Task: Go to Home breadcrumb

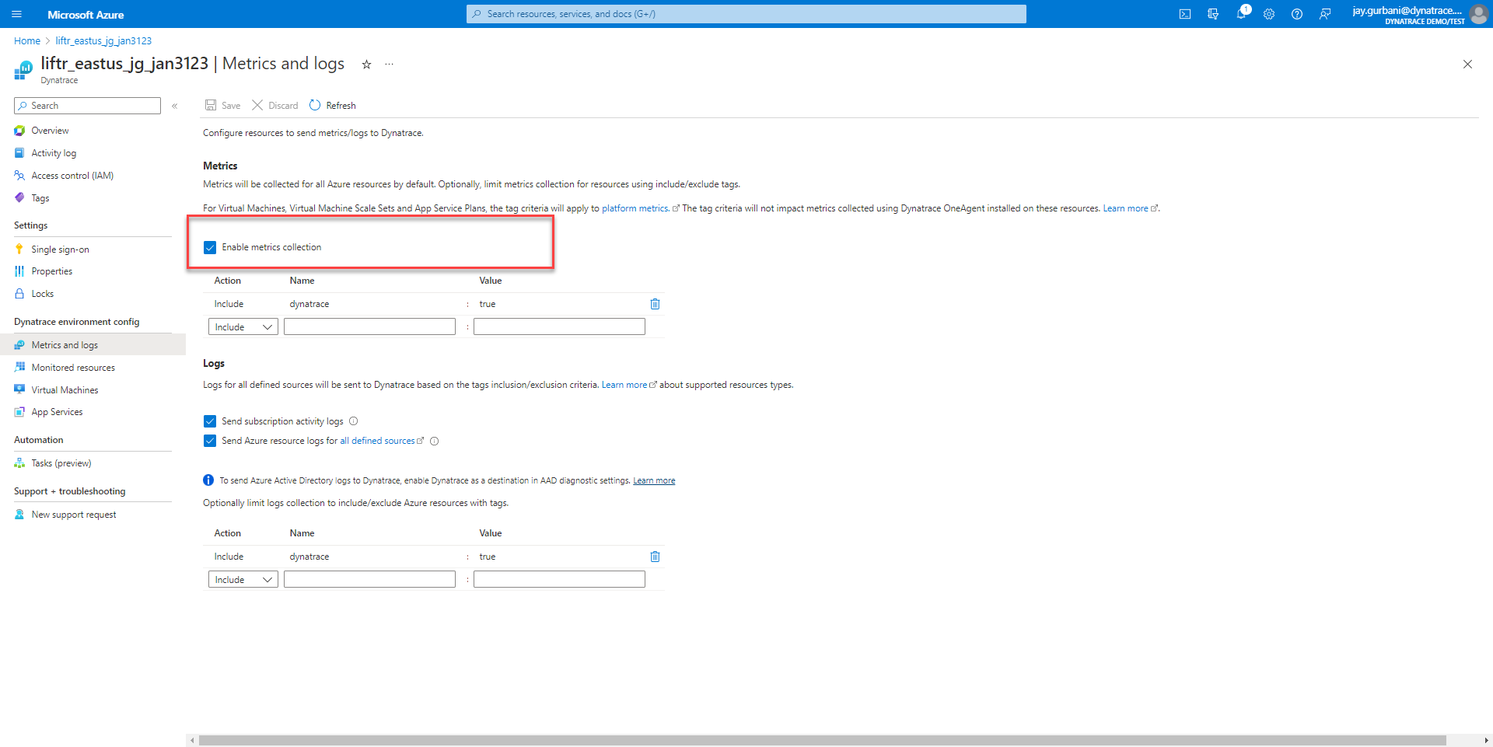Action: (27, 41)
